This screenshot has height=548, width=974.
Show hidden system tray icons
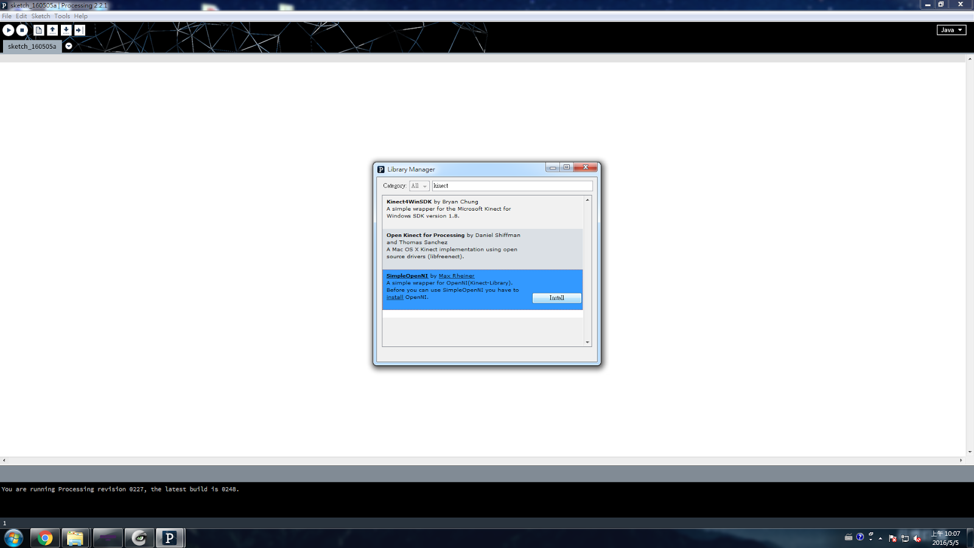[x=880, y=538]
